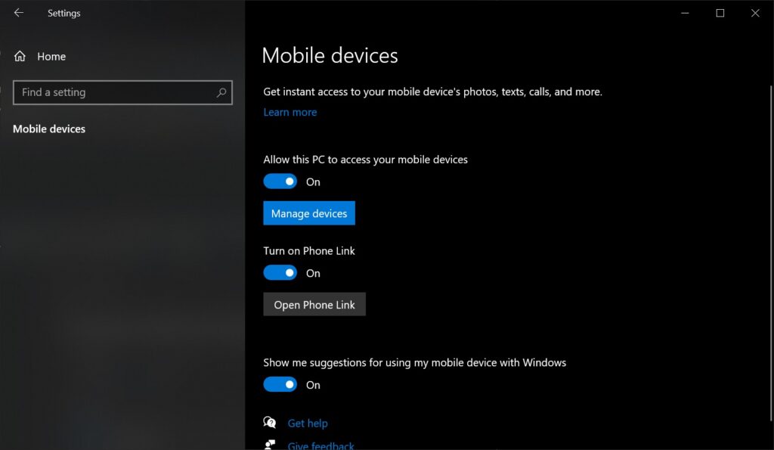Disable access to your mobile devices
Screen dimensions: 774x450
280,182
